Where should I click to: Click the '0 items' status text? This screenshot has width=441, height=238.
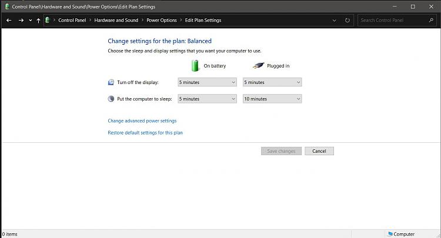click(10, 234)
